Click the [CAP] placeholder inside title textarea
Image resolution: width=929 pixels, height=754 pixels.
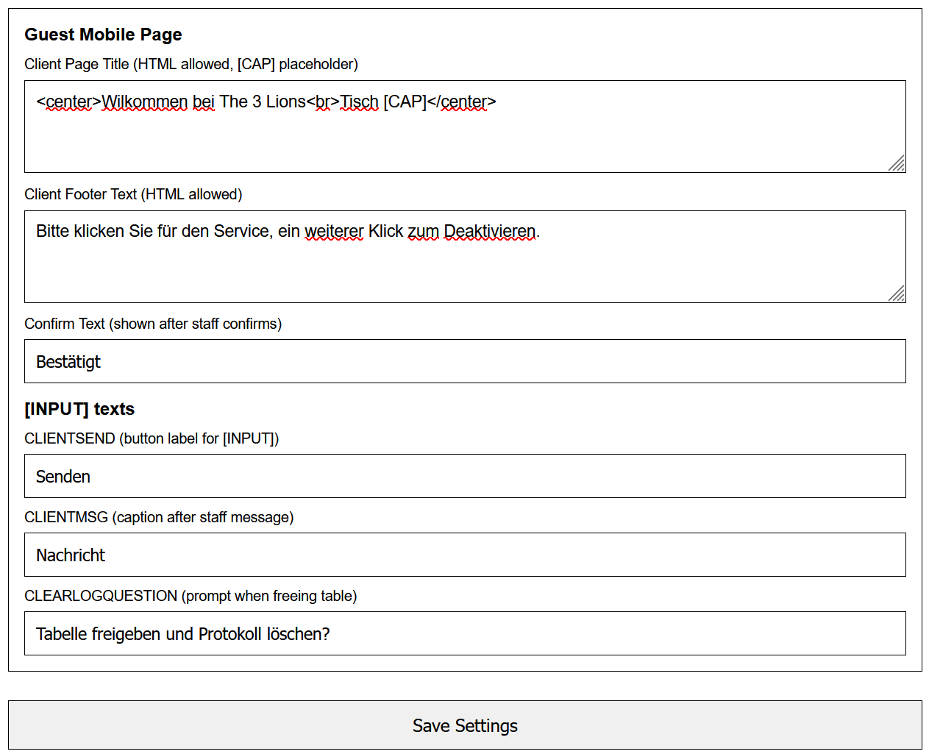pos(405,102)
